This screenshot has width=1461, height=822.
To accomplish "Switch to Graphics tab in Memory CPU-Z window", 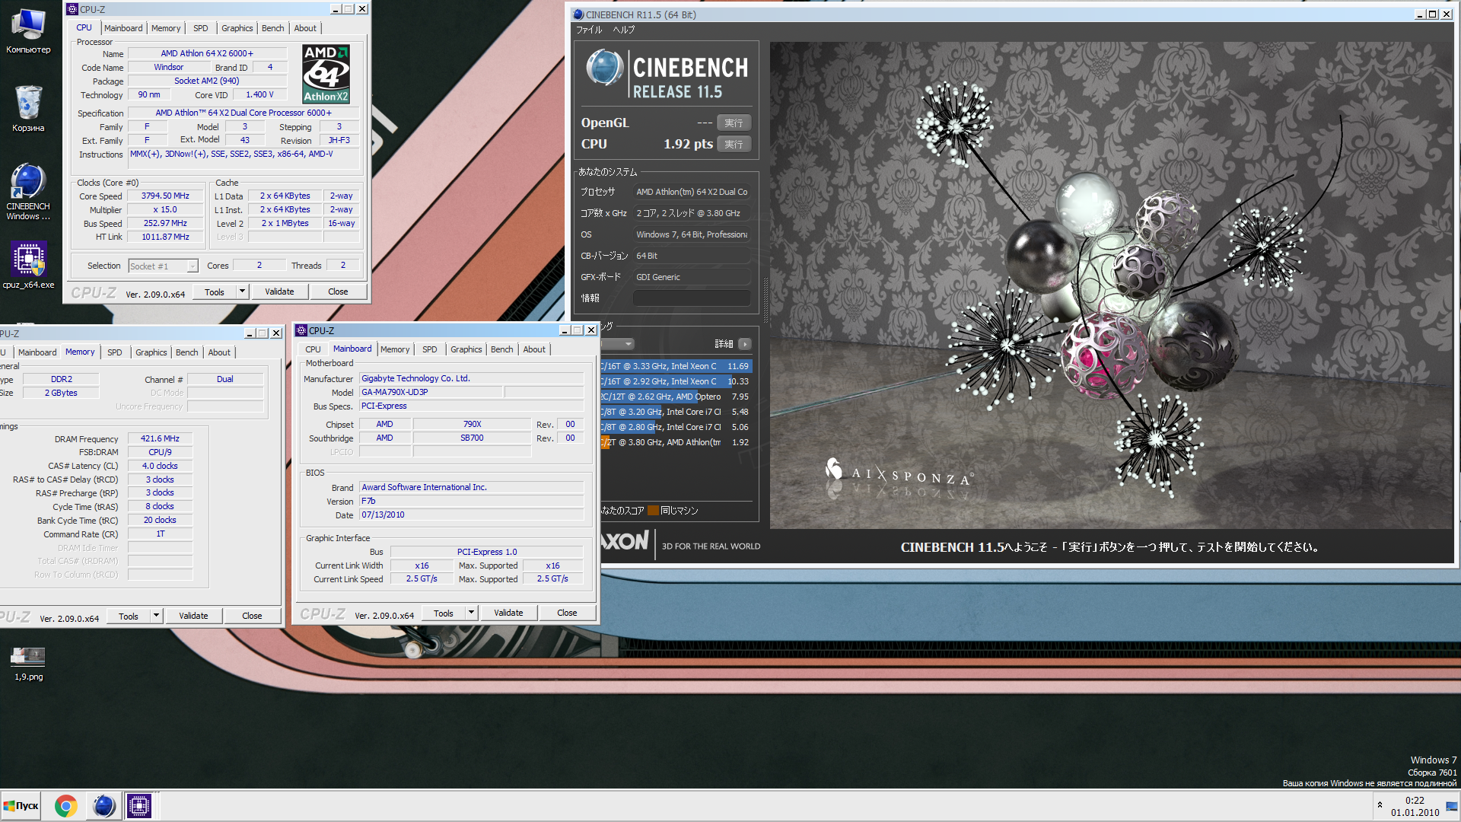I will (151, 352).
